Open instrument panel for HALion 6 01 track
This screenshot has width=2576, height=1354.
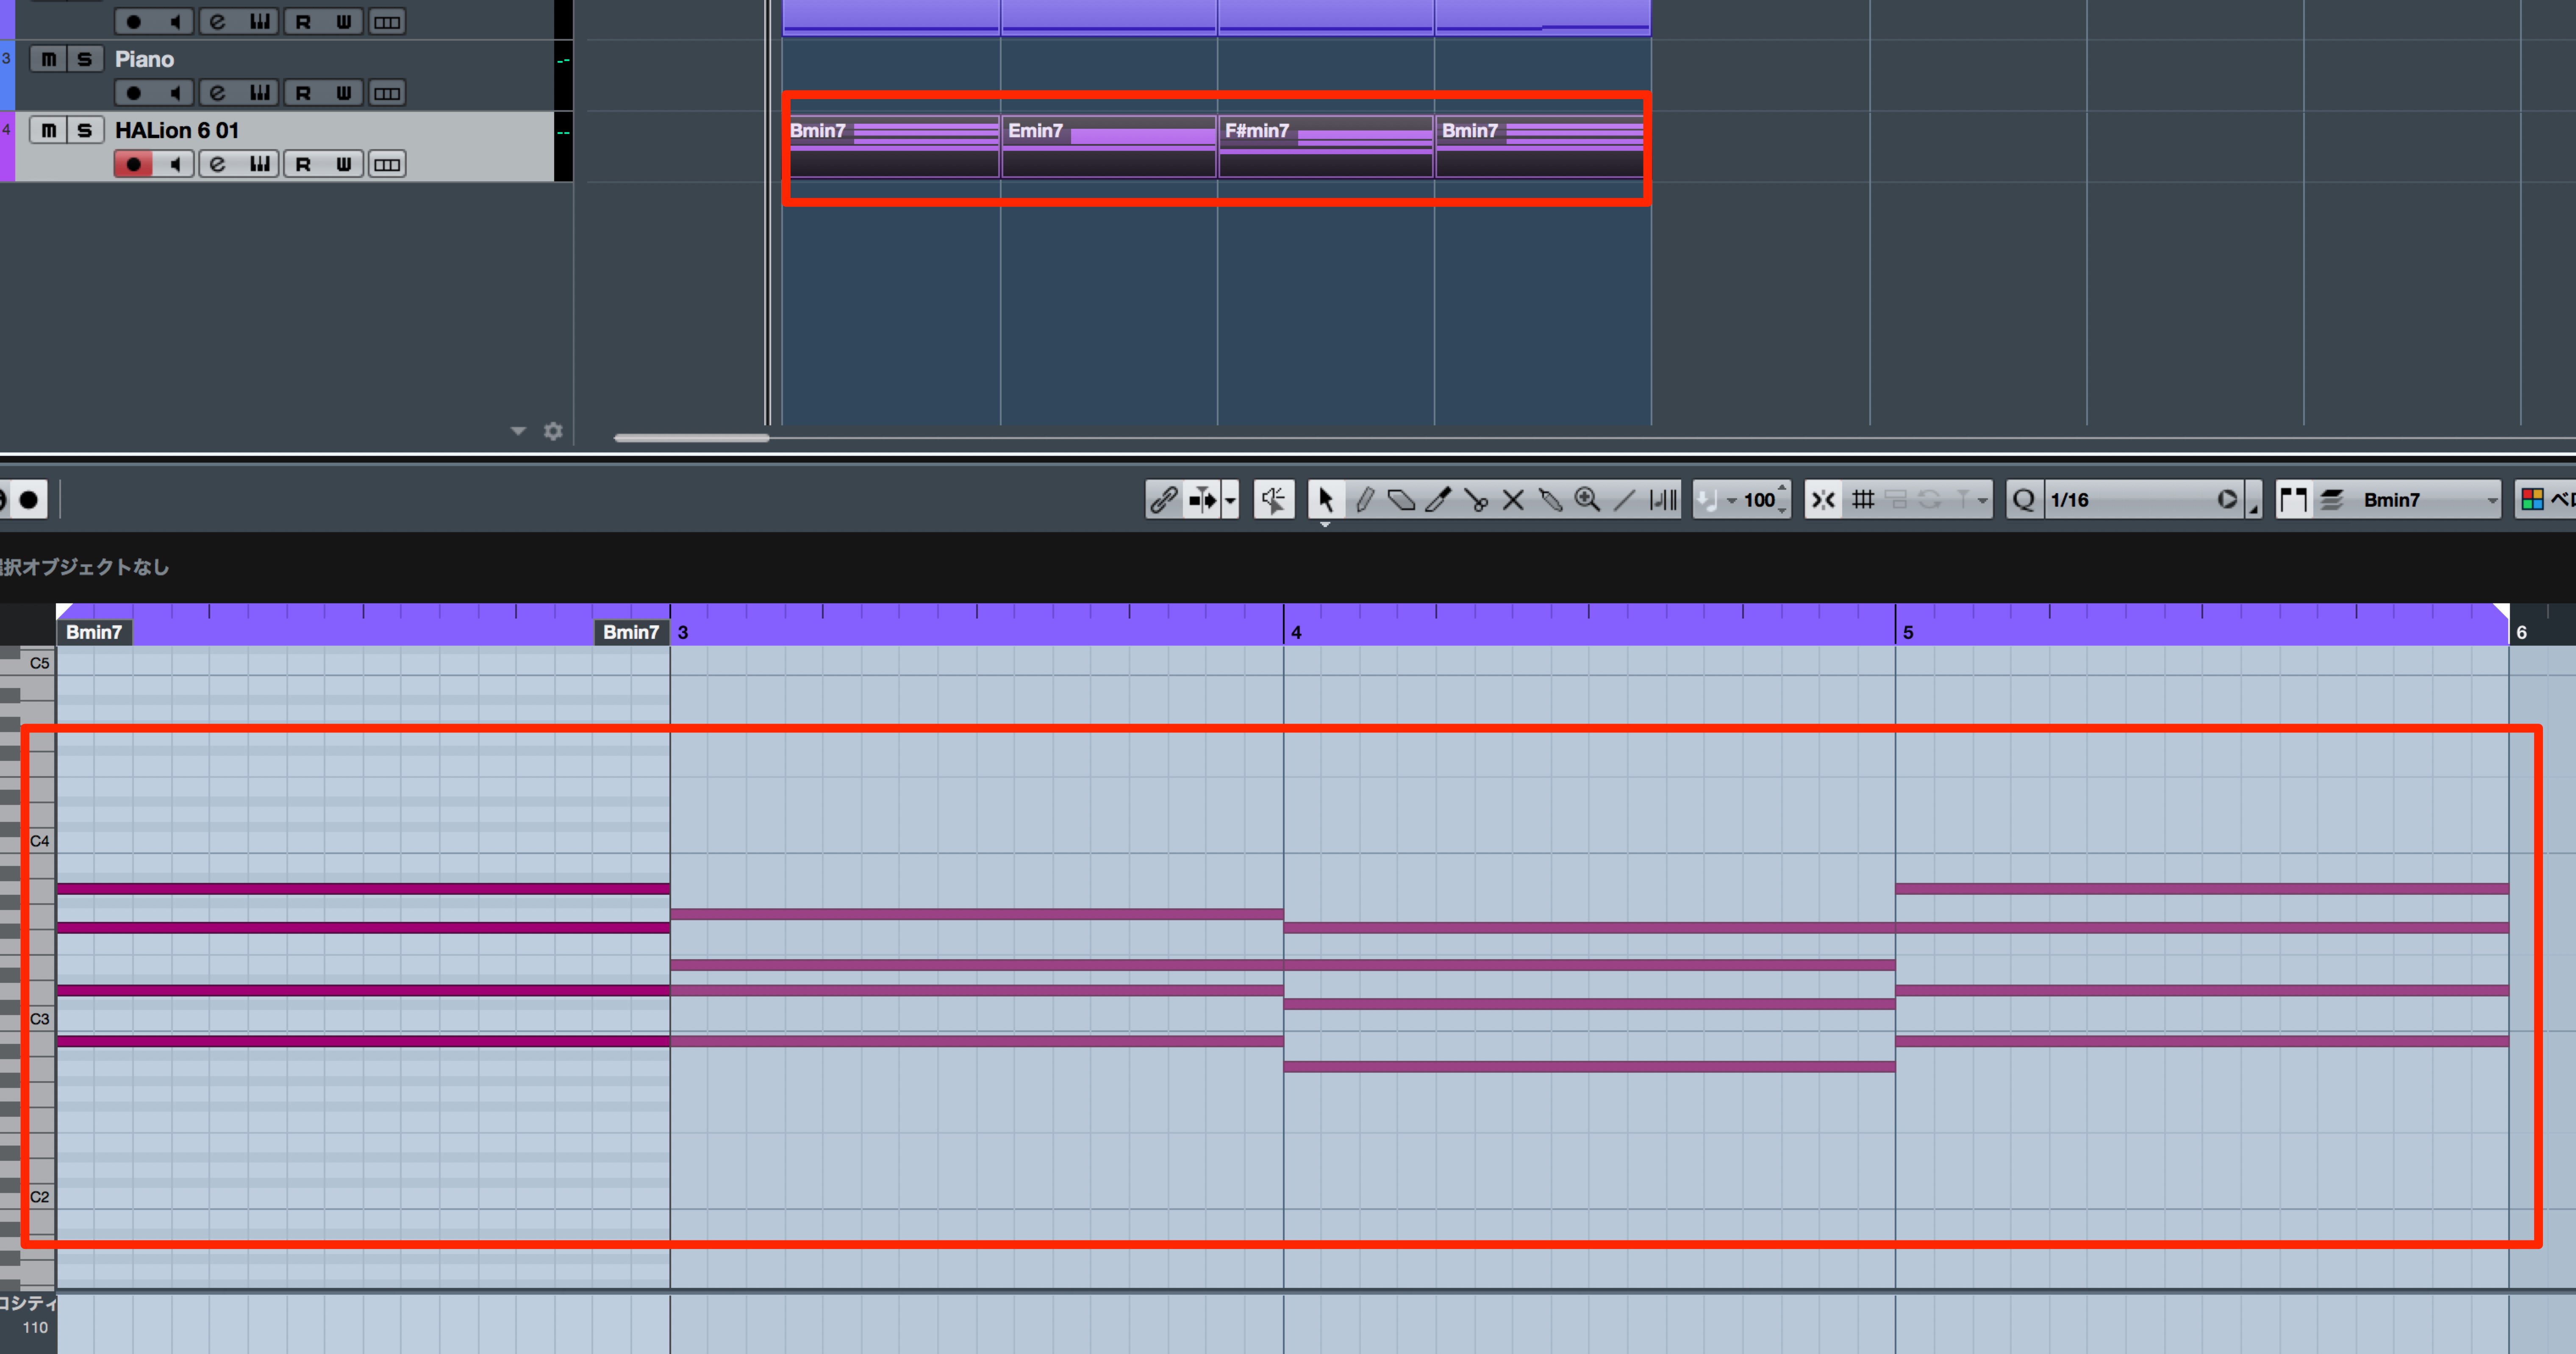pyautogui.click(x=260, y=164)
